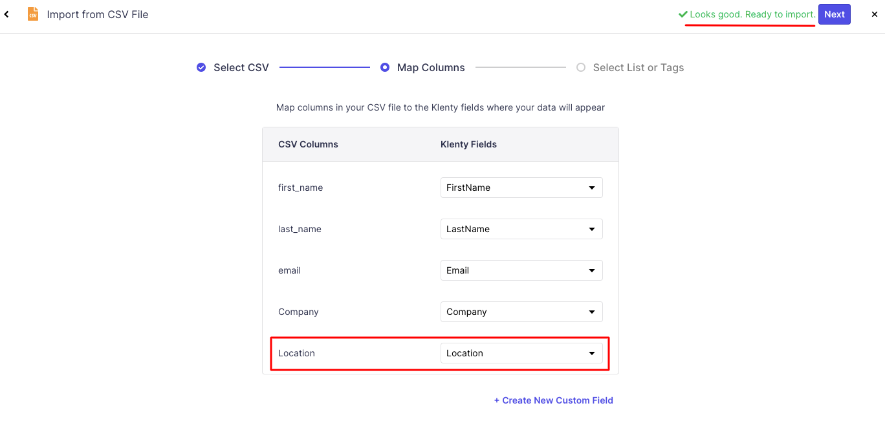This screenshot has width=885, height=421.
Task: Click the back arrow icon
Action: tap(6, 14)
